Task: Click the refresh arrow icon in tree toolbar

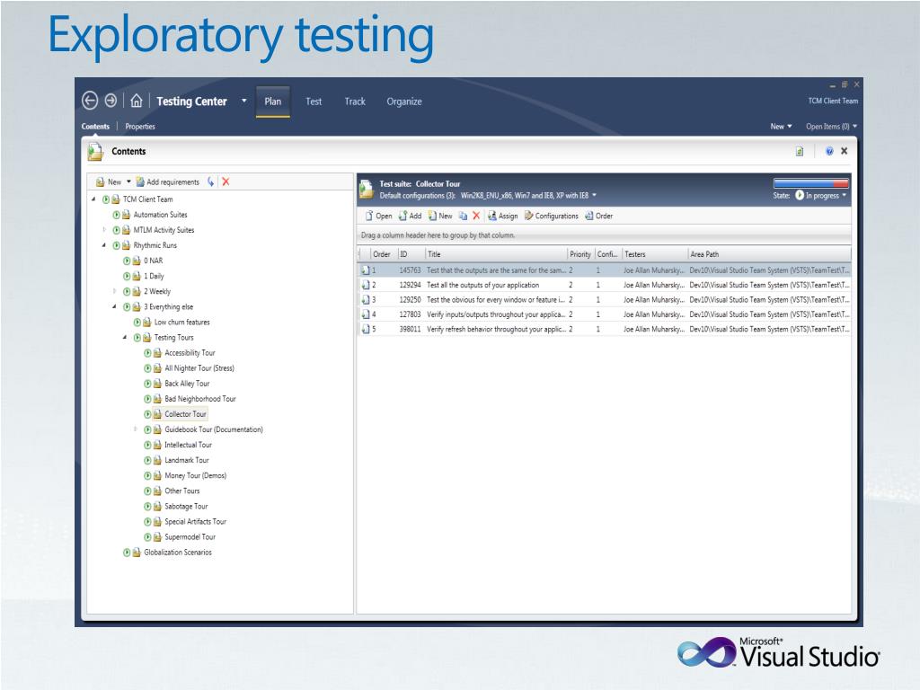Action: (210, 181)
